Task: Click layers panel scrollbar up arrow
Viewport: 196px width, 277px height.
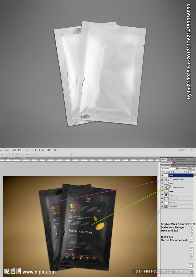Action: tap(194, 175)
